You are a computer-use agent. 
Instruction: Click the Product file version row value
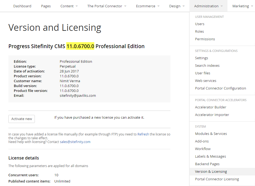tap(69, 91)
